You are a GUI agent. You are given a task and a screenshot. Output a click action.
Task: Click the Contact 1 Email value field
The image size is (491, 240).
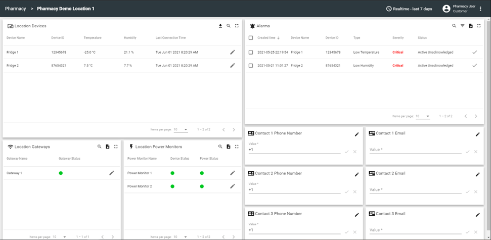click(x=415, y=150)
